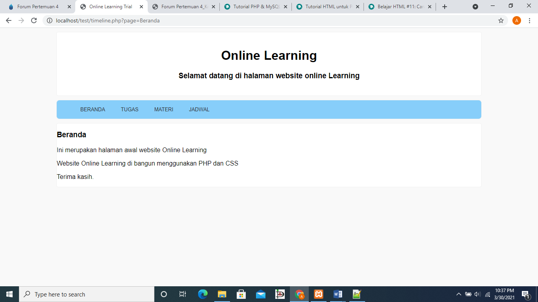The image size is (538, 302).
Task: Launch XAMPP from the taskbar
Action: pos(319,294)
